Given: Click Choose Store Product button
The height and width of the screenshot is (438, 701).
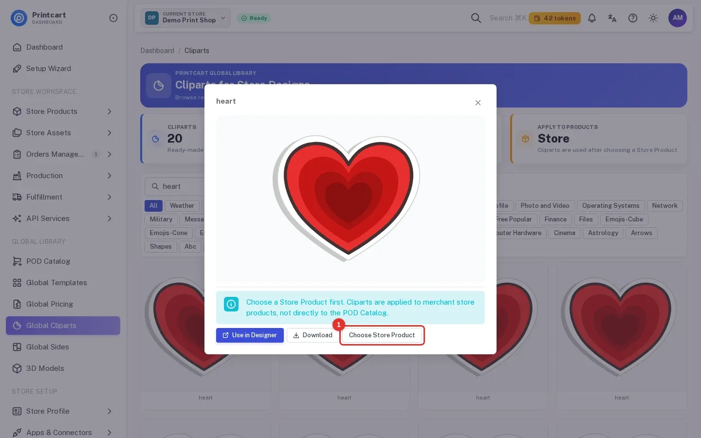Looking at the screenshot, I should click(382, 335).
